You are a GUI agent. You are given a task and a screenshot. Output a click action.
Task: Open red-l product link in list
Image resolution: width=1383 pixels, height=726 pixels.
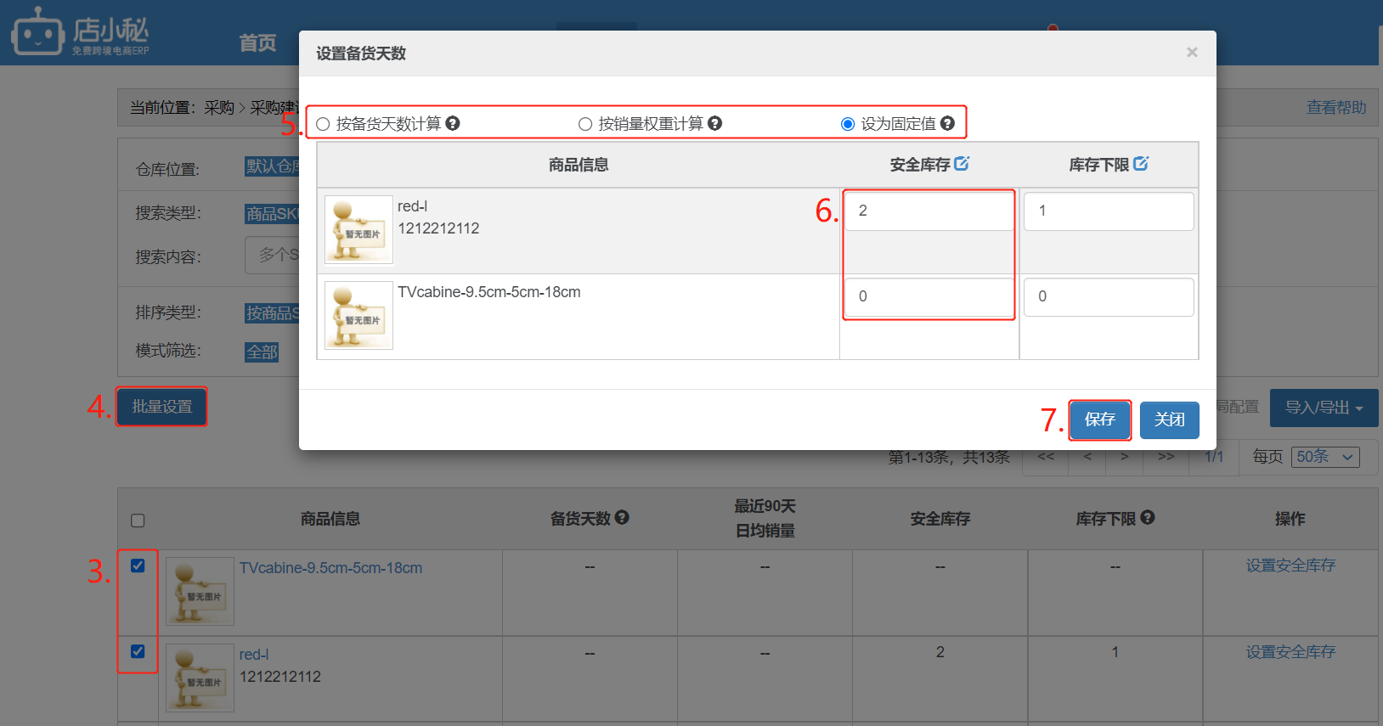tap(254, 655)
